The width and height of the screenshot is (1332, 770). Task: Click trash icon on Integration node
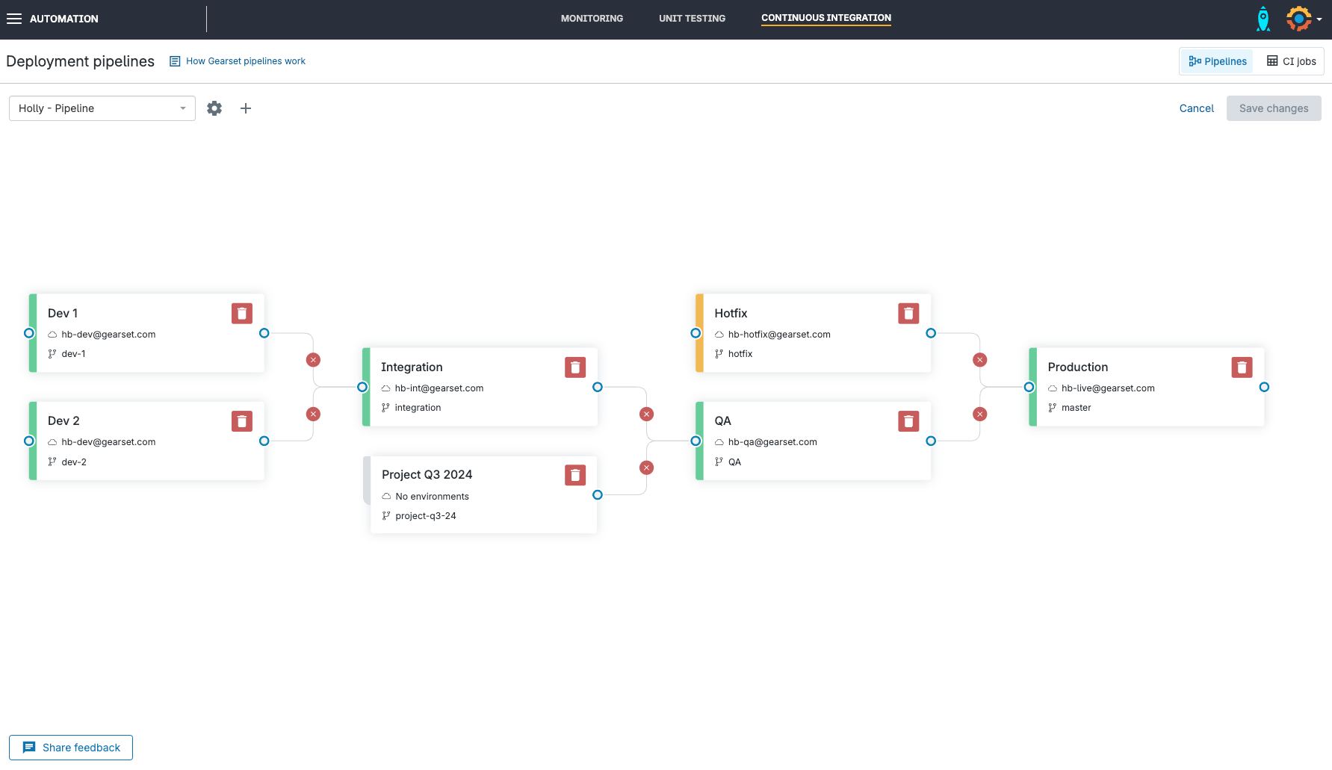574,367
